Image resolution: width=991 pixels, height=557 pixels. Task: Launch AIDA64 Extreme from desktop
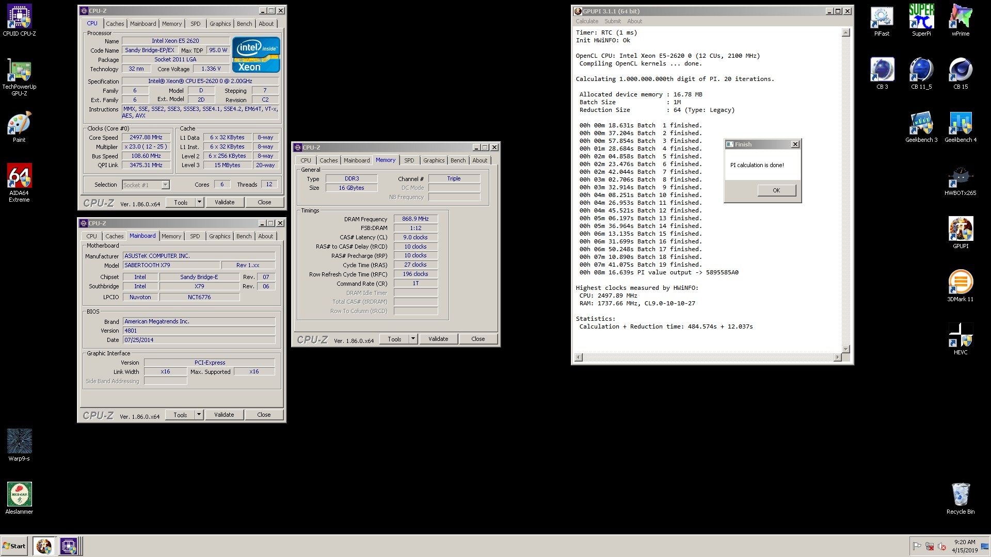point(19,183)
